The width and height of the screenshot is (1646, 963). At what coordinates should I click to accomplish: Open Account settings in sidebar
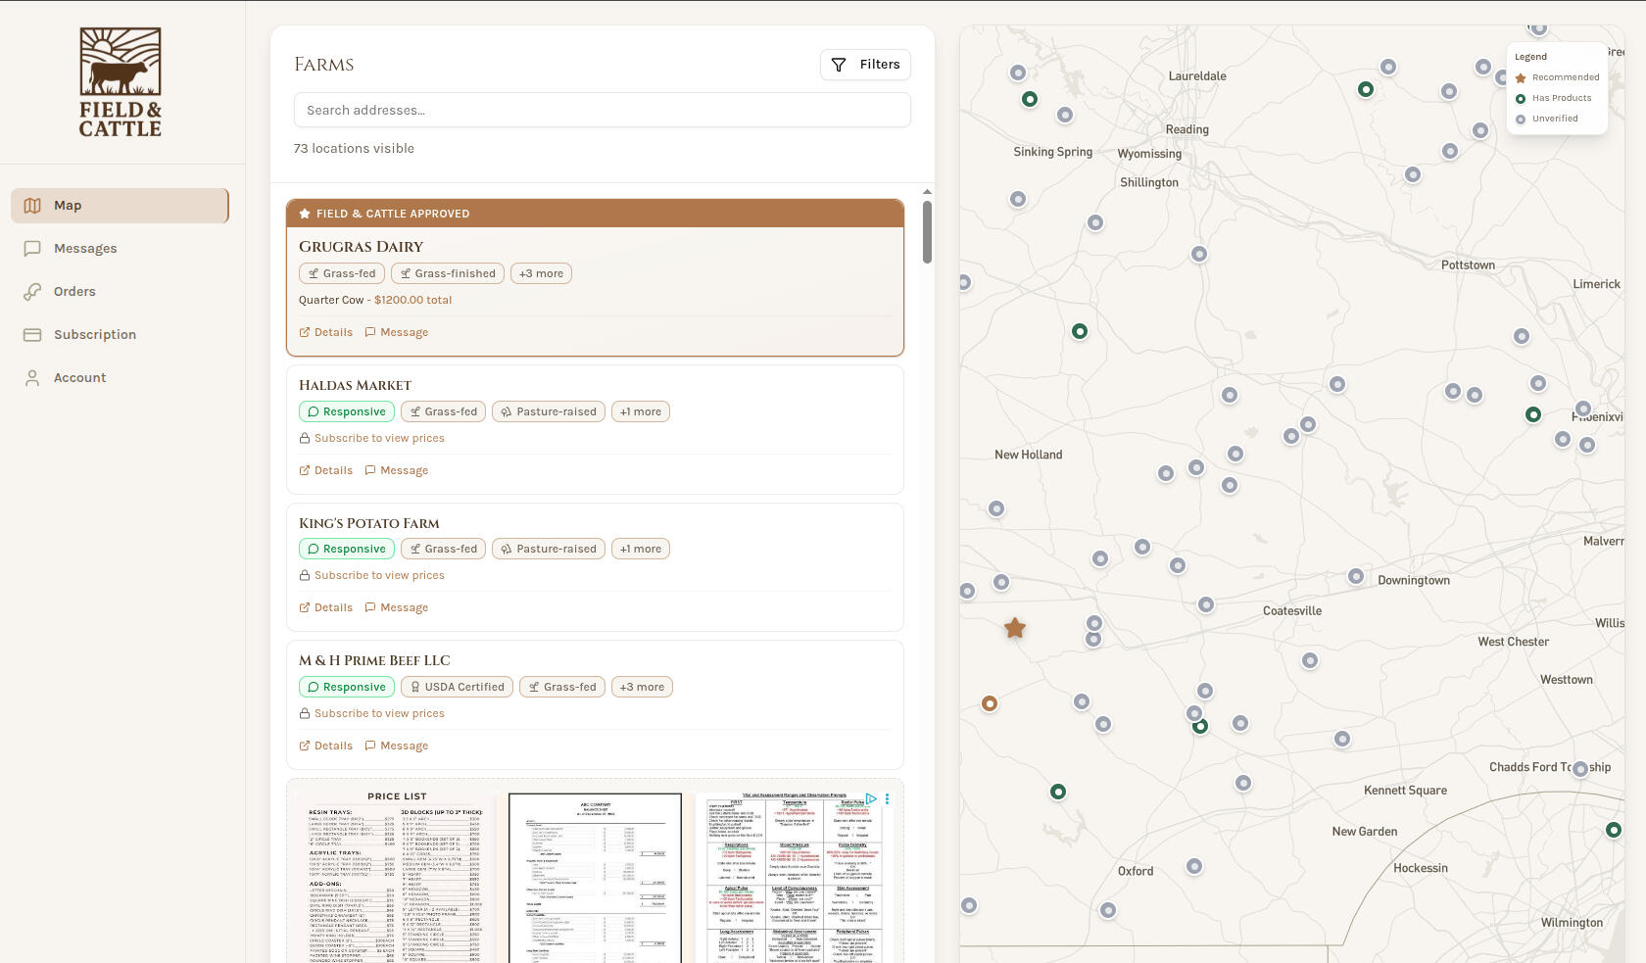120,378
